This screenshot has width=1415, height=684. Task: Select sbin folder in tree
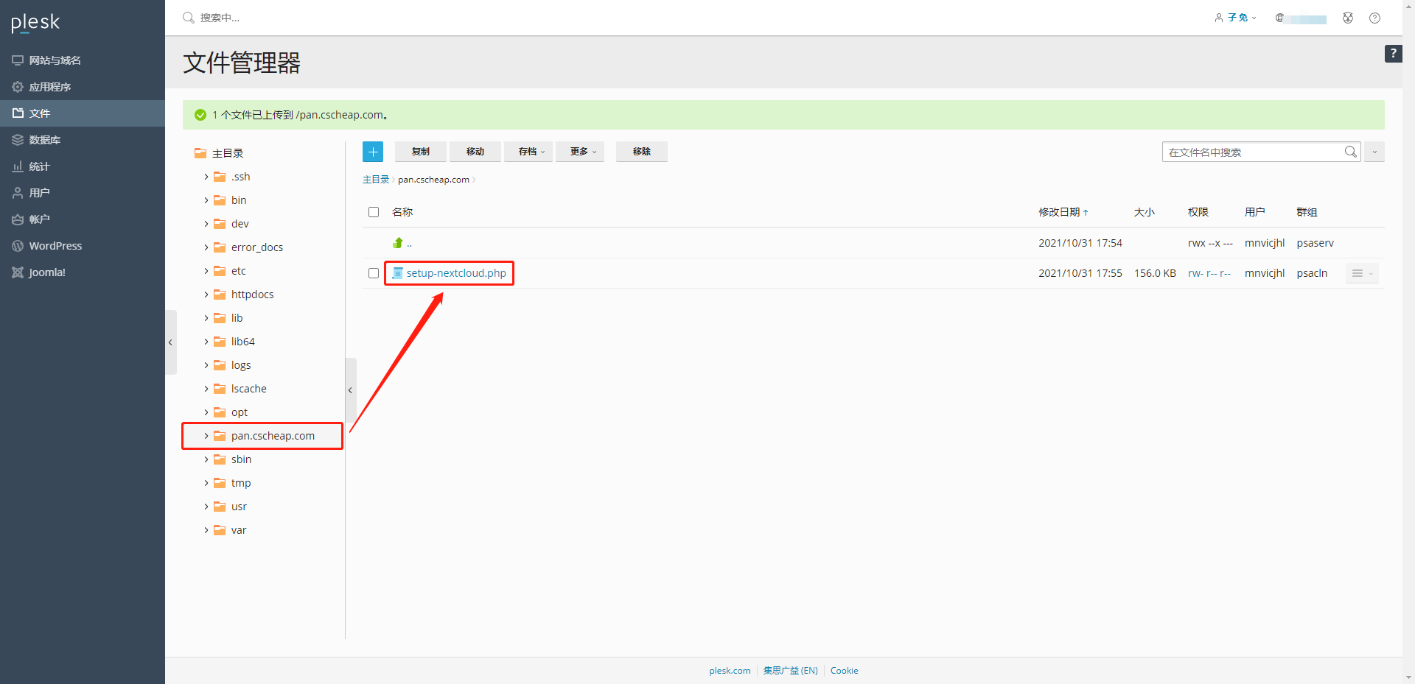[x=241, y=459]
